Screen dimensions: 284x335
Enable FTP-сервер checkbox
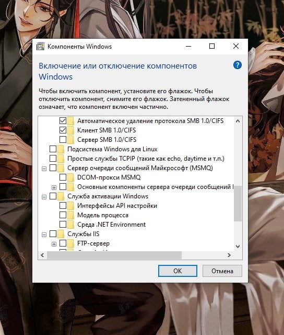63,243
